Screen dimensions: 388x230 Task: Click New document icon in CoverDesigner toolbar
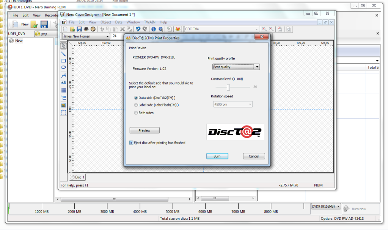65,29
